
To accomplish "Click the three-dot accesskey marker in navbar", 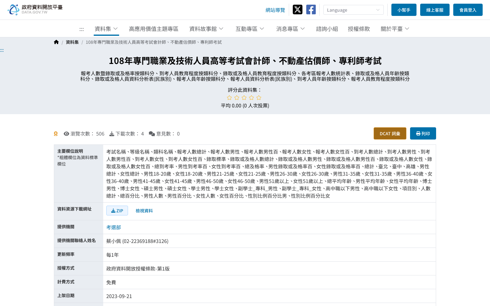I will pyautogui.click(x=81, y=29).
